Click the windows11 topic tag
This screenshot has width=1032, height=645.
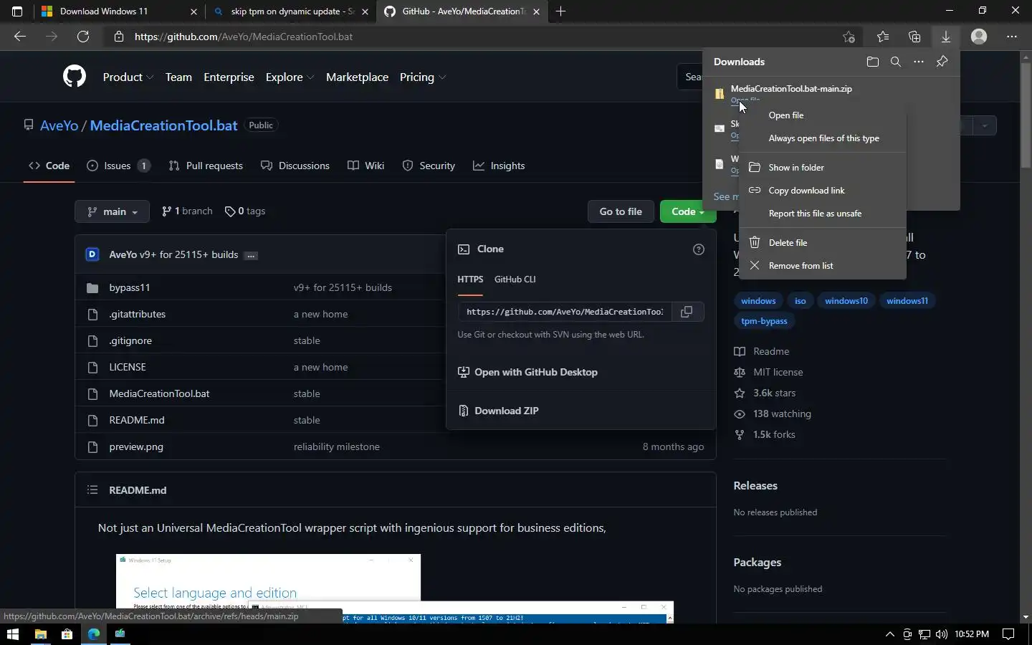click(x=907, y=301)
